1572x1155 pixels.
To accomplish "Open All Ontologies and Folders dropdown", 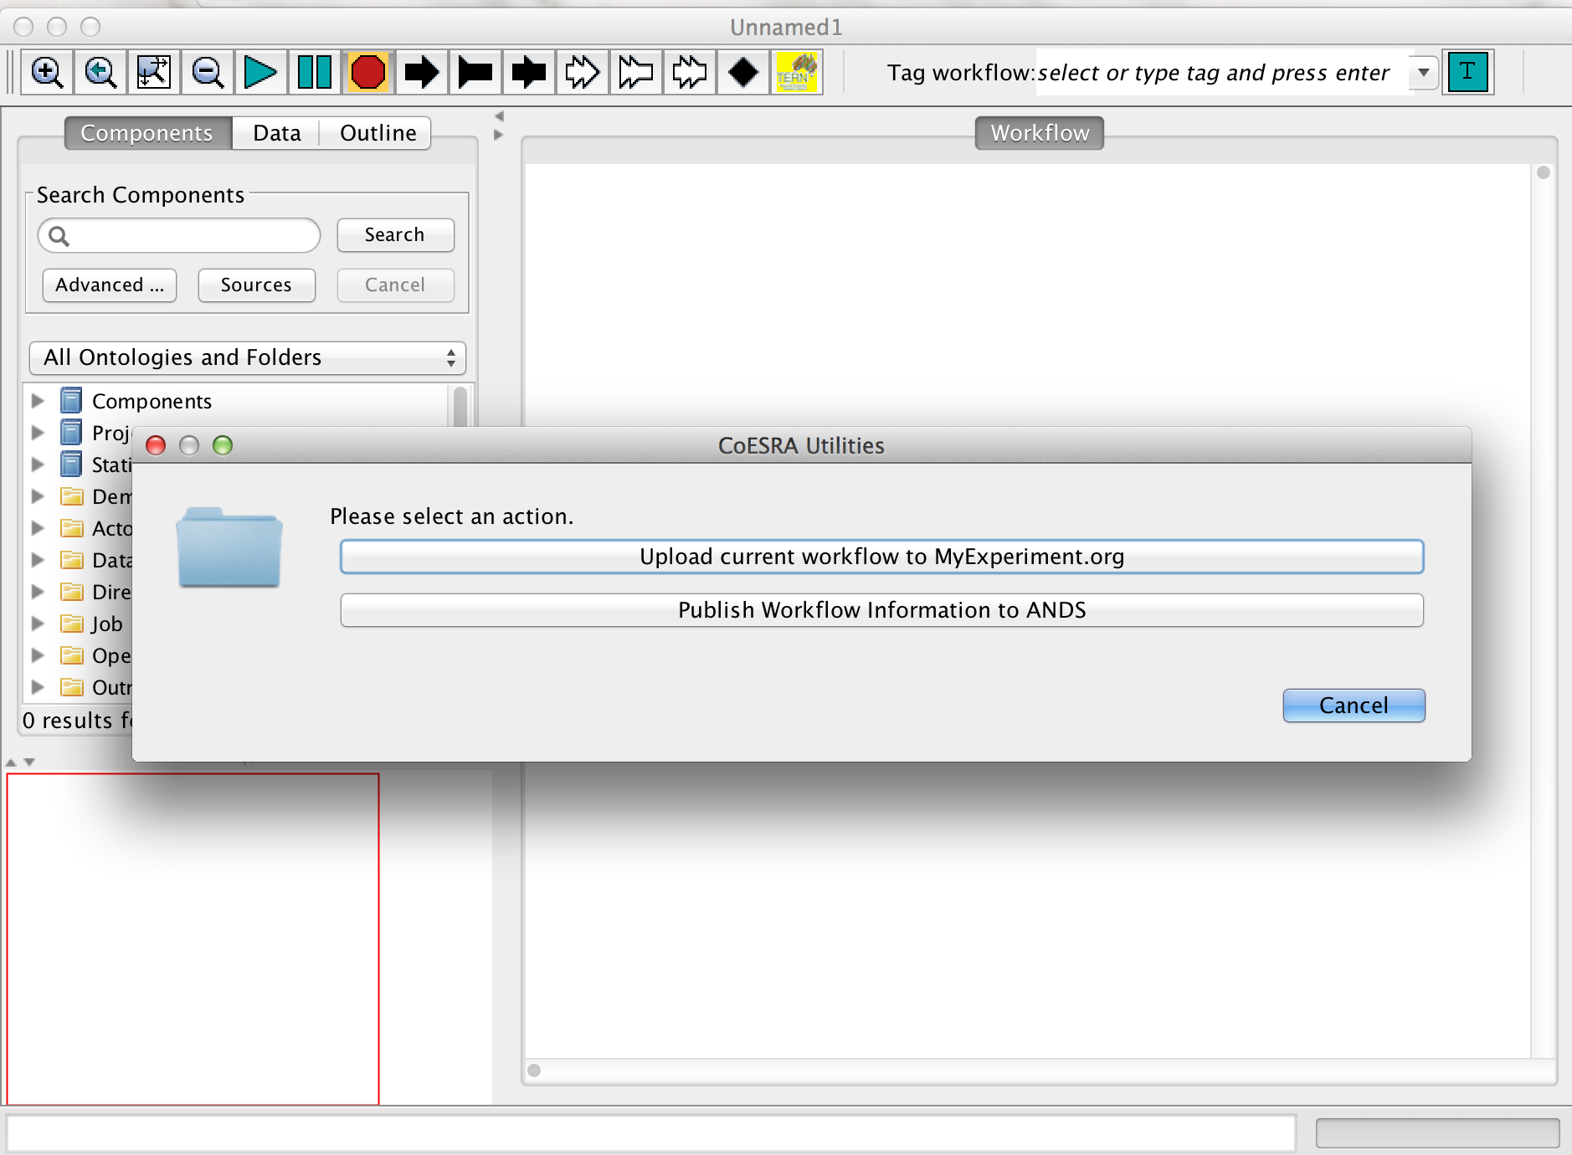I will (248, 358).
